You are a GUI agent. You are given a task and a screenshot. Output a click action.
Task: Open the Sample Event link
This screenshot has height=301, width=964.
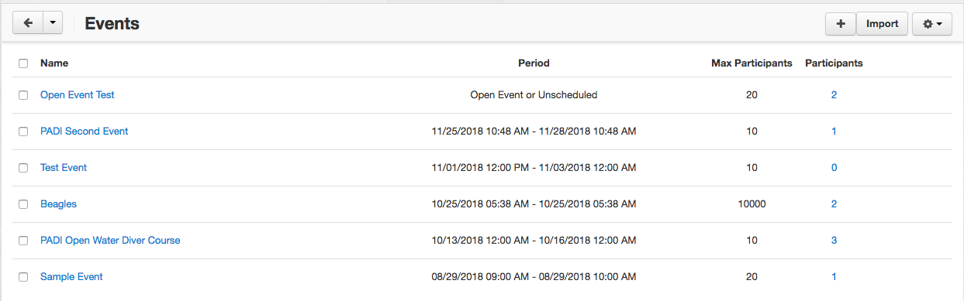tap(71, 277)
